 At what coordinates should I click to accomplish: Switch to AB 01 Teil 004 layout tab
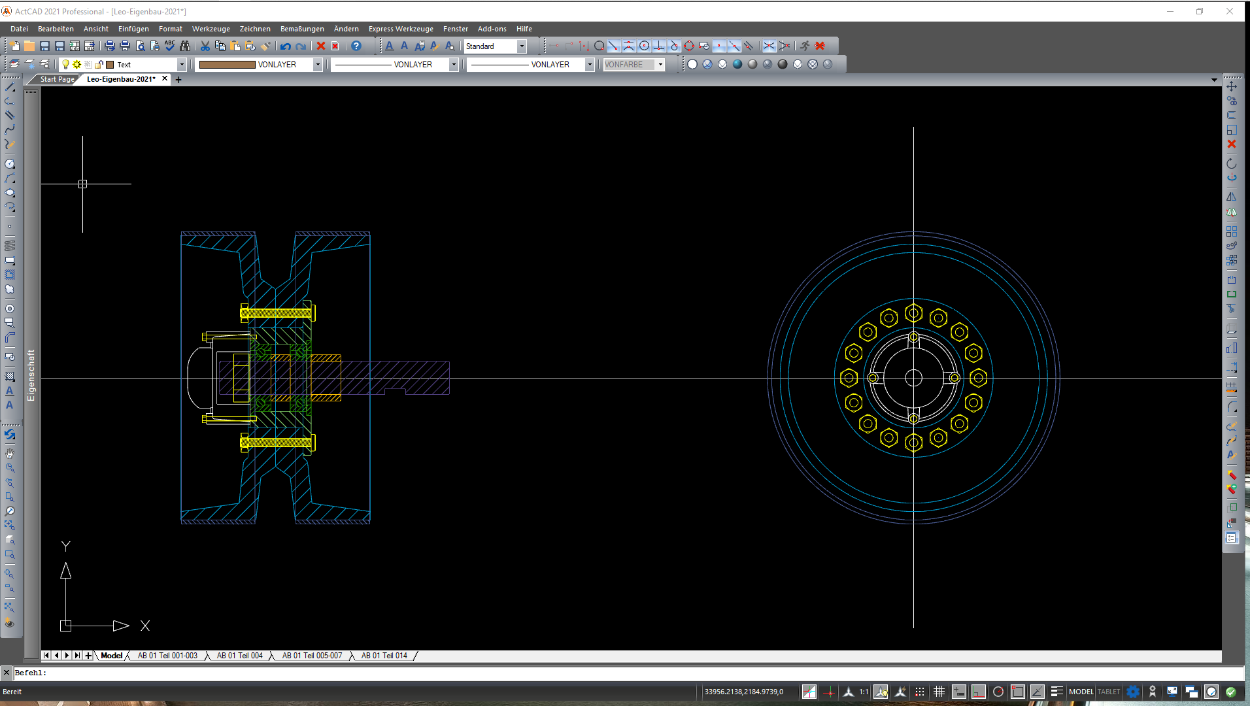[x=239, y=656]
